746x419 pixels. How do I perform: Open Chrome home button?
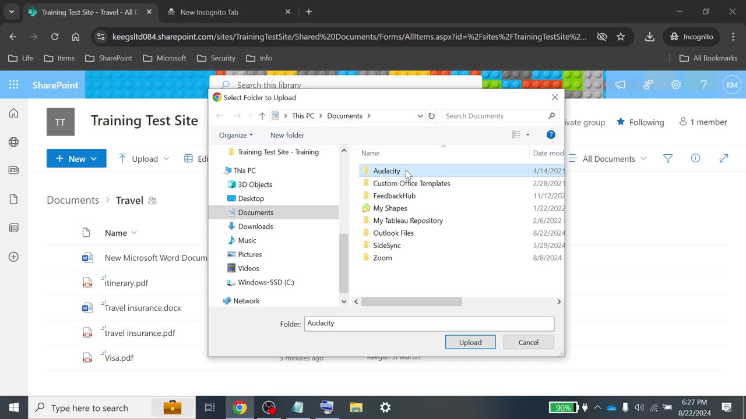coord(76,37)
